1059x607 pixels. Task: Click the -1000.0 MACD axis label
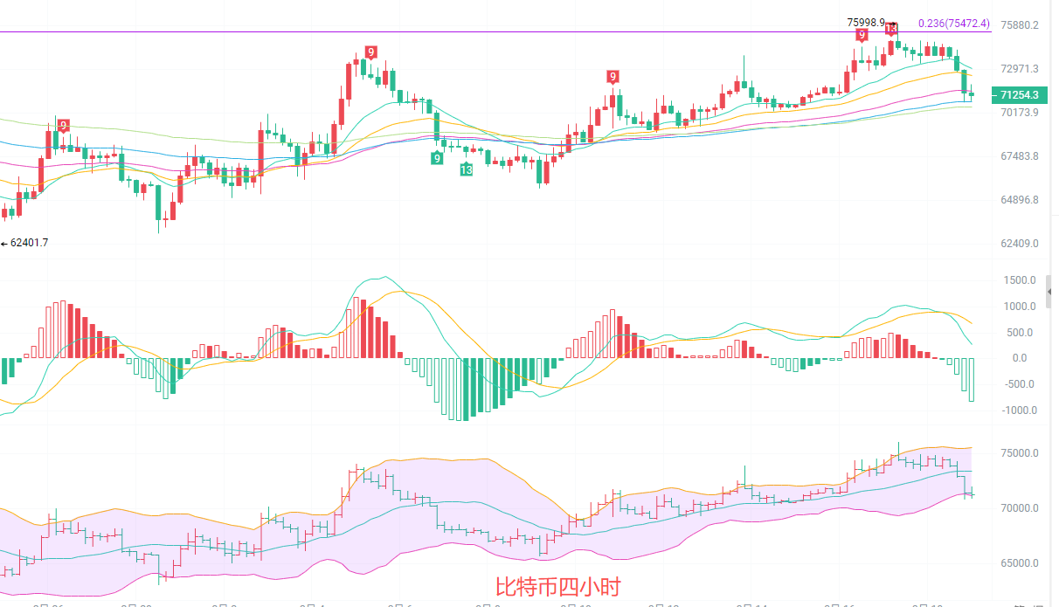pyautogui.click(x=1019, y=410)
